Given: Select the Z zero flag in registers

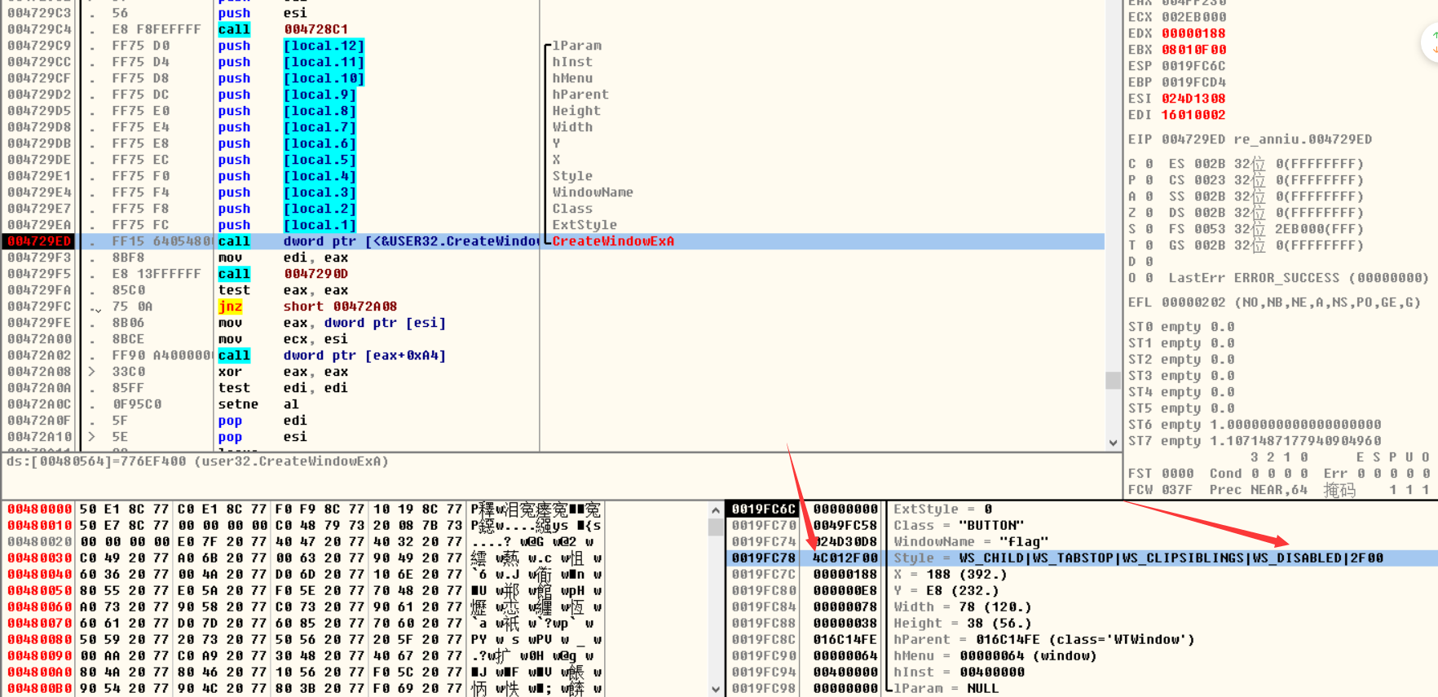Looking at the screenshot, I should click(1140, 213).
